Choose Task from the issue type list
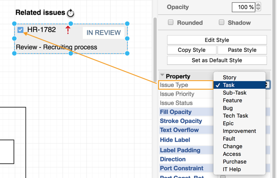This screenshot has width=277, height=178. tap(240, 85)
